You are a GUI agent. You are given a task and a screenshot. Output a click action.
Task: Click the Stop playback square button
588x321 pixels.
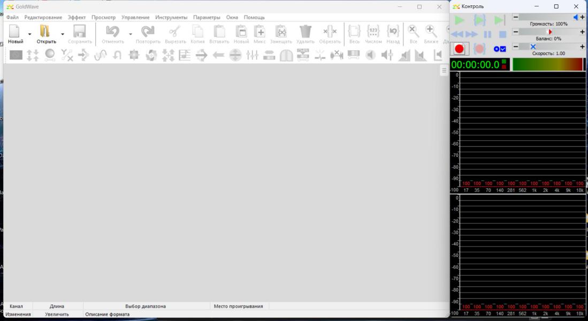(x=502, y=34)
